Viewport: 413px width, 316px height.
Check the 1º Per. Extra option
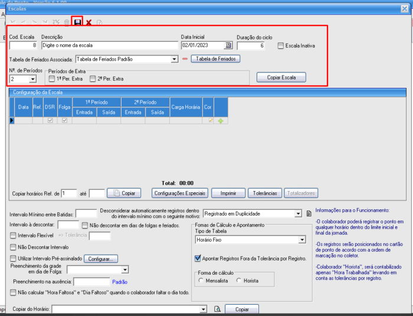[52, 78]
